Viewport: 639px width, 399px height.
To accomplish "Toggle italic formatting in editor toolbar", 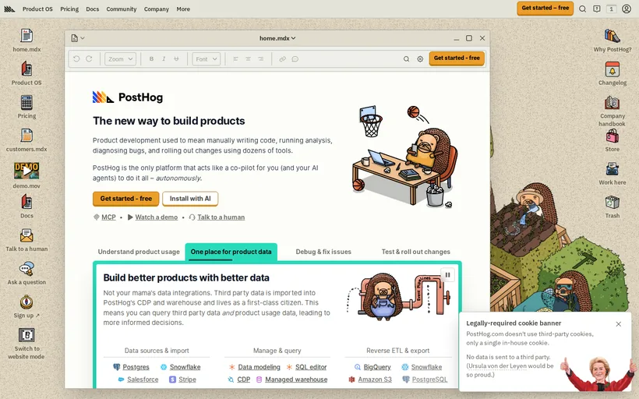I will (x=164, y=58).
